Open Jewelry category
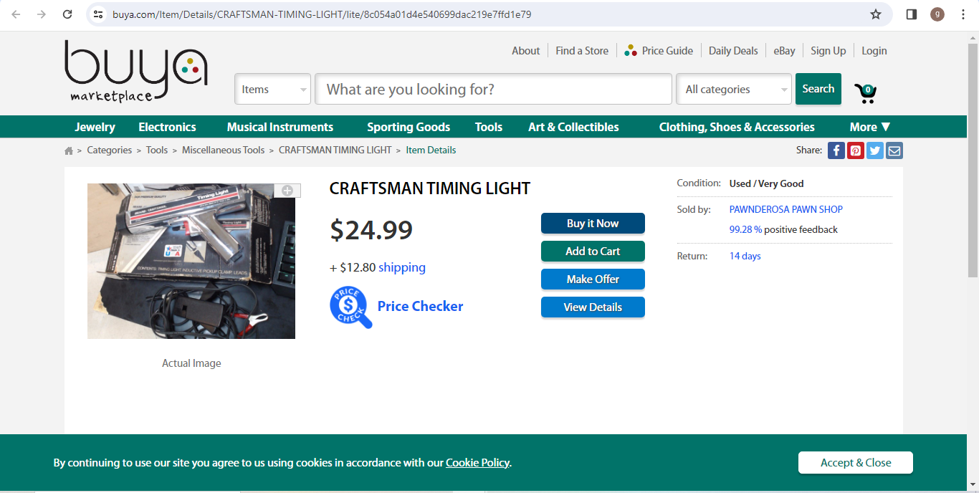This screenshot has width=979, height=493. pyautogui.click(x=95, y=127)
